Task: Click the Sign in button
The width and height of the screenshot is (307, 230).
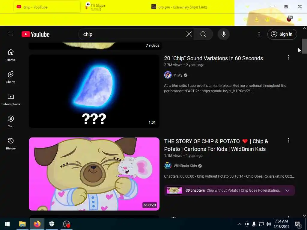Action: [x=282, y=34]
